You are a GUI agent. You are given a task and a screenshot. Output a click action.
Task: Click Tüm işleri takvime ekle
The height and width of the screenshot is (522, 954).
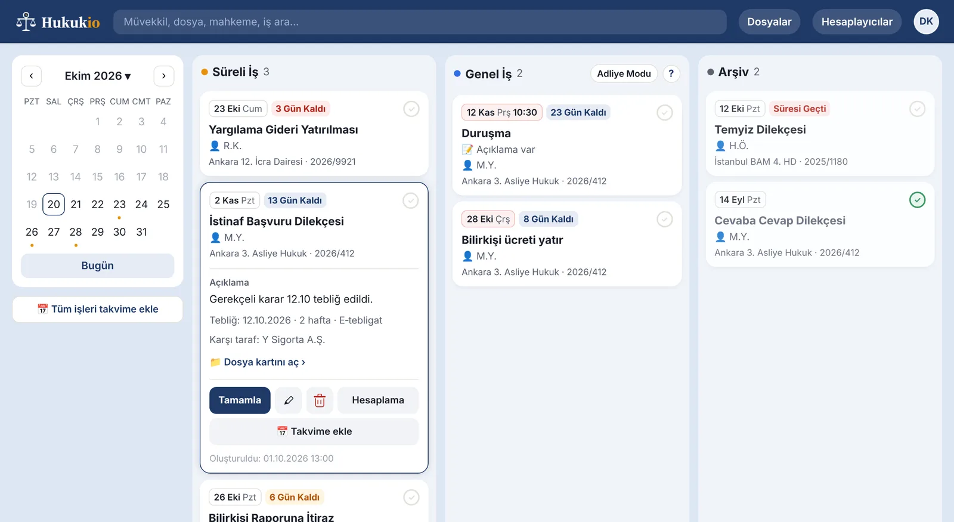pyautogui.click(x=98, y=309)
